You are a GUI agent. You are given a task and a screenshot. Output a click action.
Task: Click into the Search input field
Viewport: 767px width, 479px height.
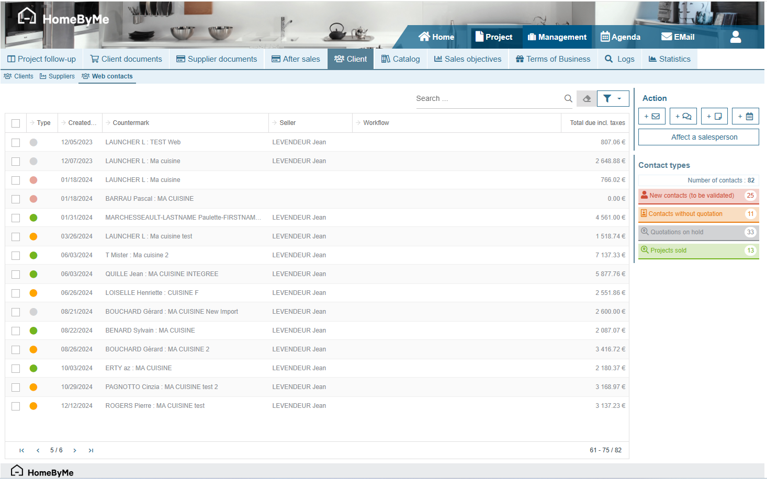click(487, 98)
